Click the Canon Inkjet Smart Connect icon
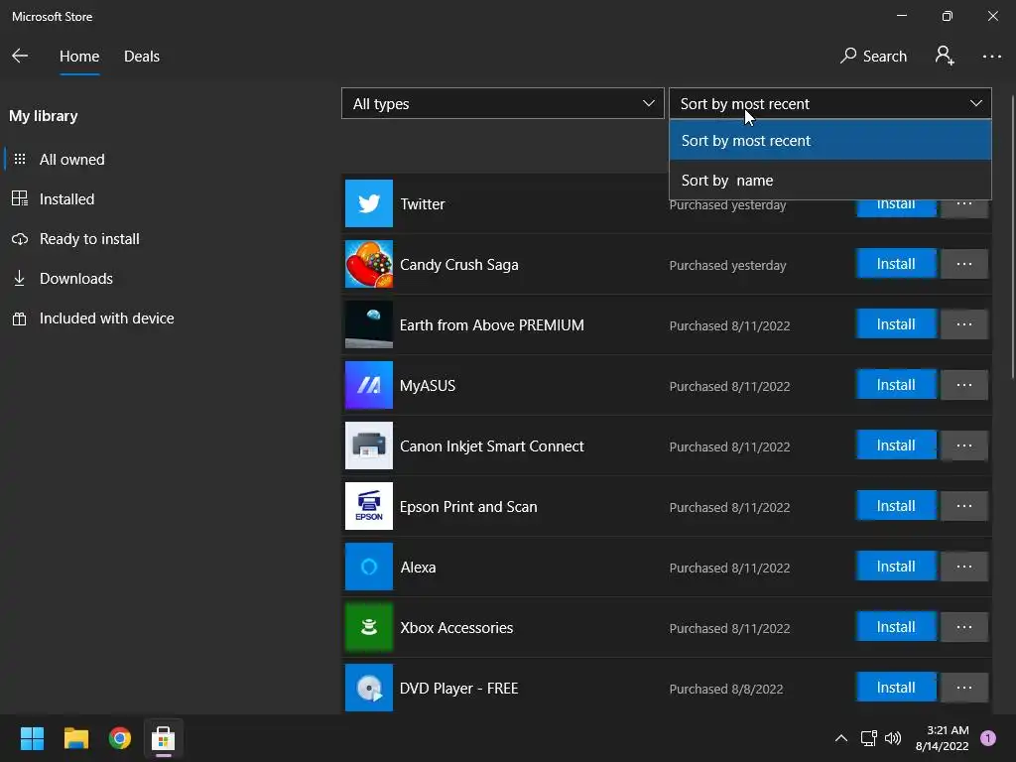The image size is (1016, 762). 369,445
